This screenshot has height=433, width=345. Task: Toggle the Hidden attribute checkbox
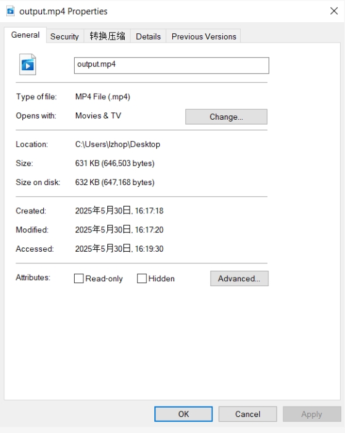142,278
